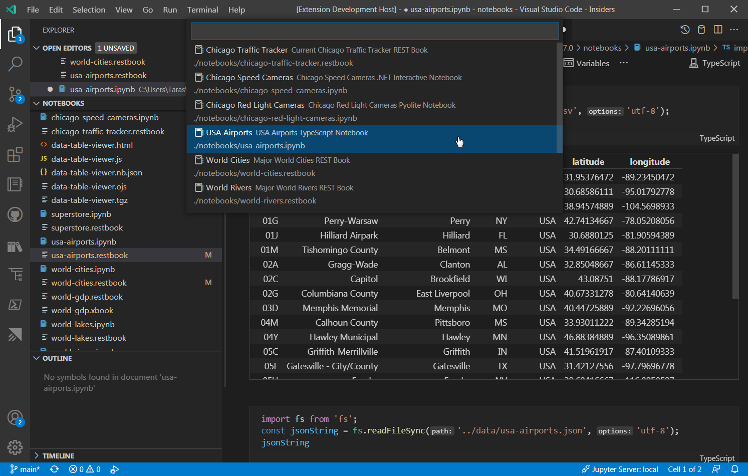The image size is (748, 476).
Task: Open data-table-viewer.nb.json file
Action: point(96,172)
